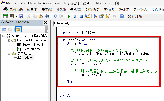
Task: Open the View Microsoft Excel icon
Action: [6, 16]
